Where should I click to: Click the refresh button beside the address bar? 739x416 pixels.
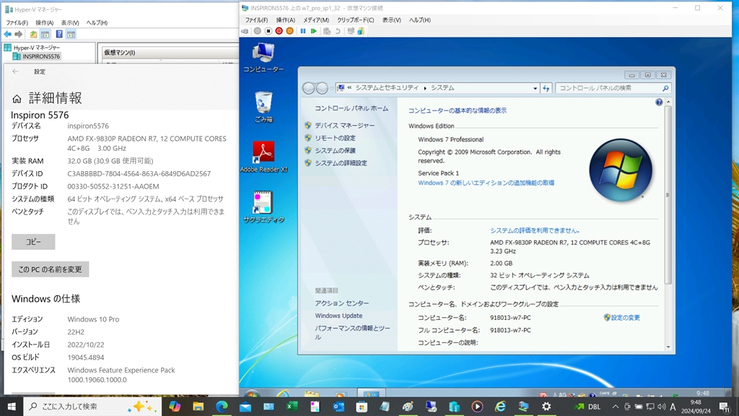(x=546, y=88)
